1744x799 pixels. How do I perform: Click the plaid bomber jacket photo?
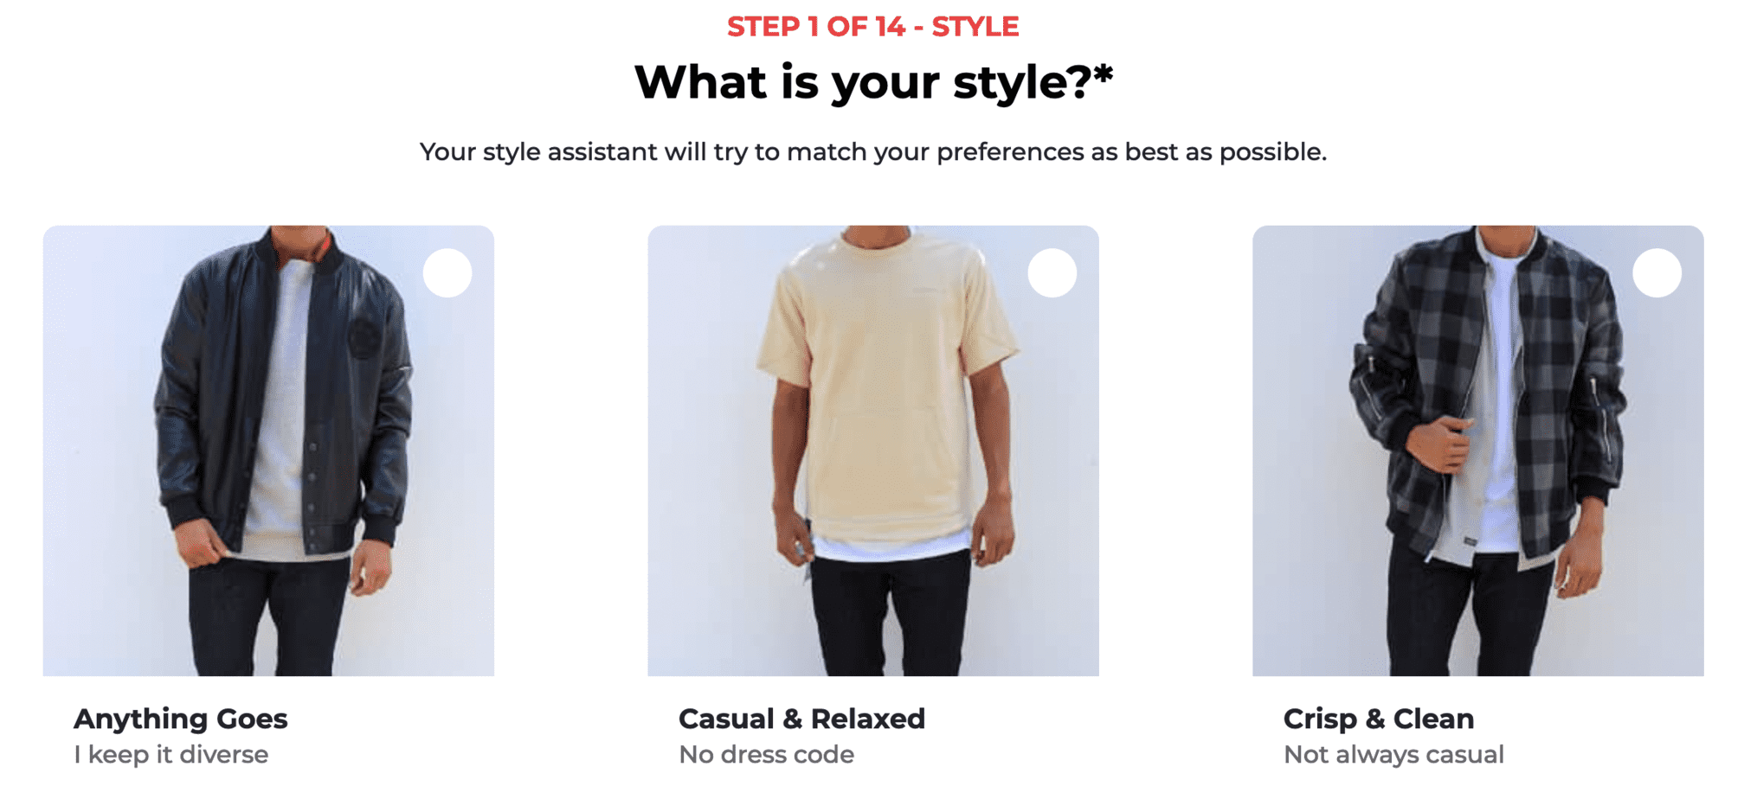(x=1477, y=450)
